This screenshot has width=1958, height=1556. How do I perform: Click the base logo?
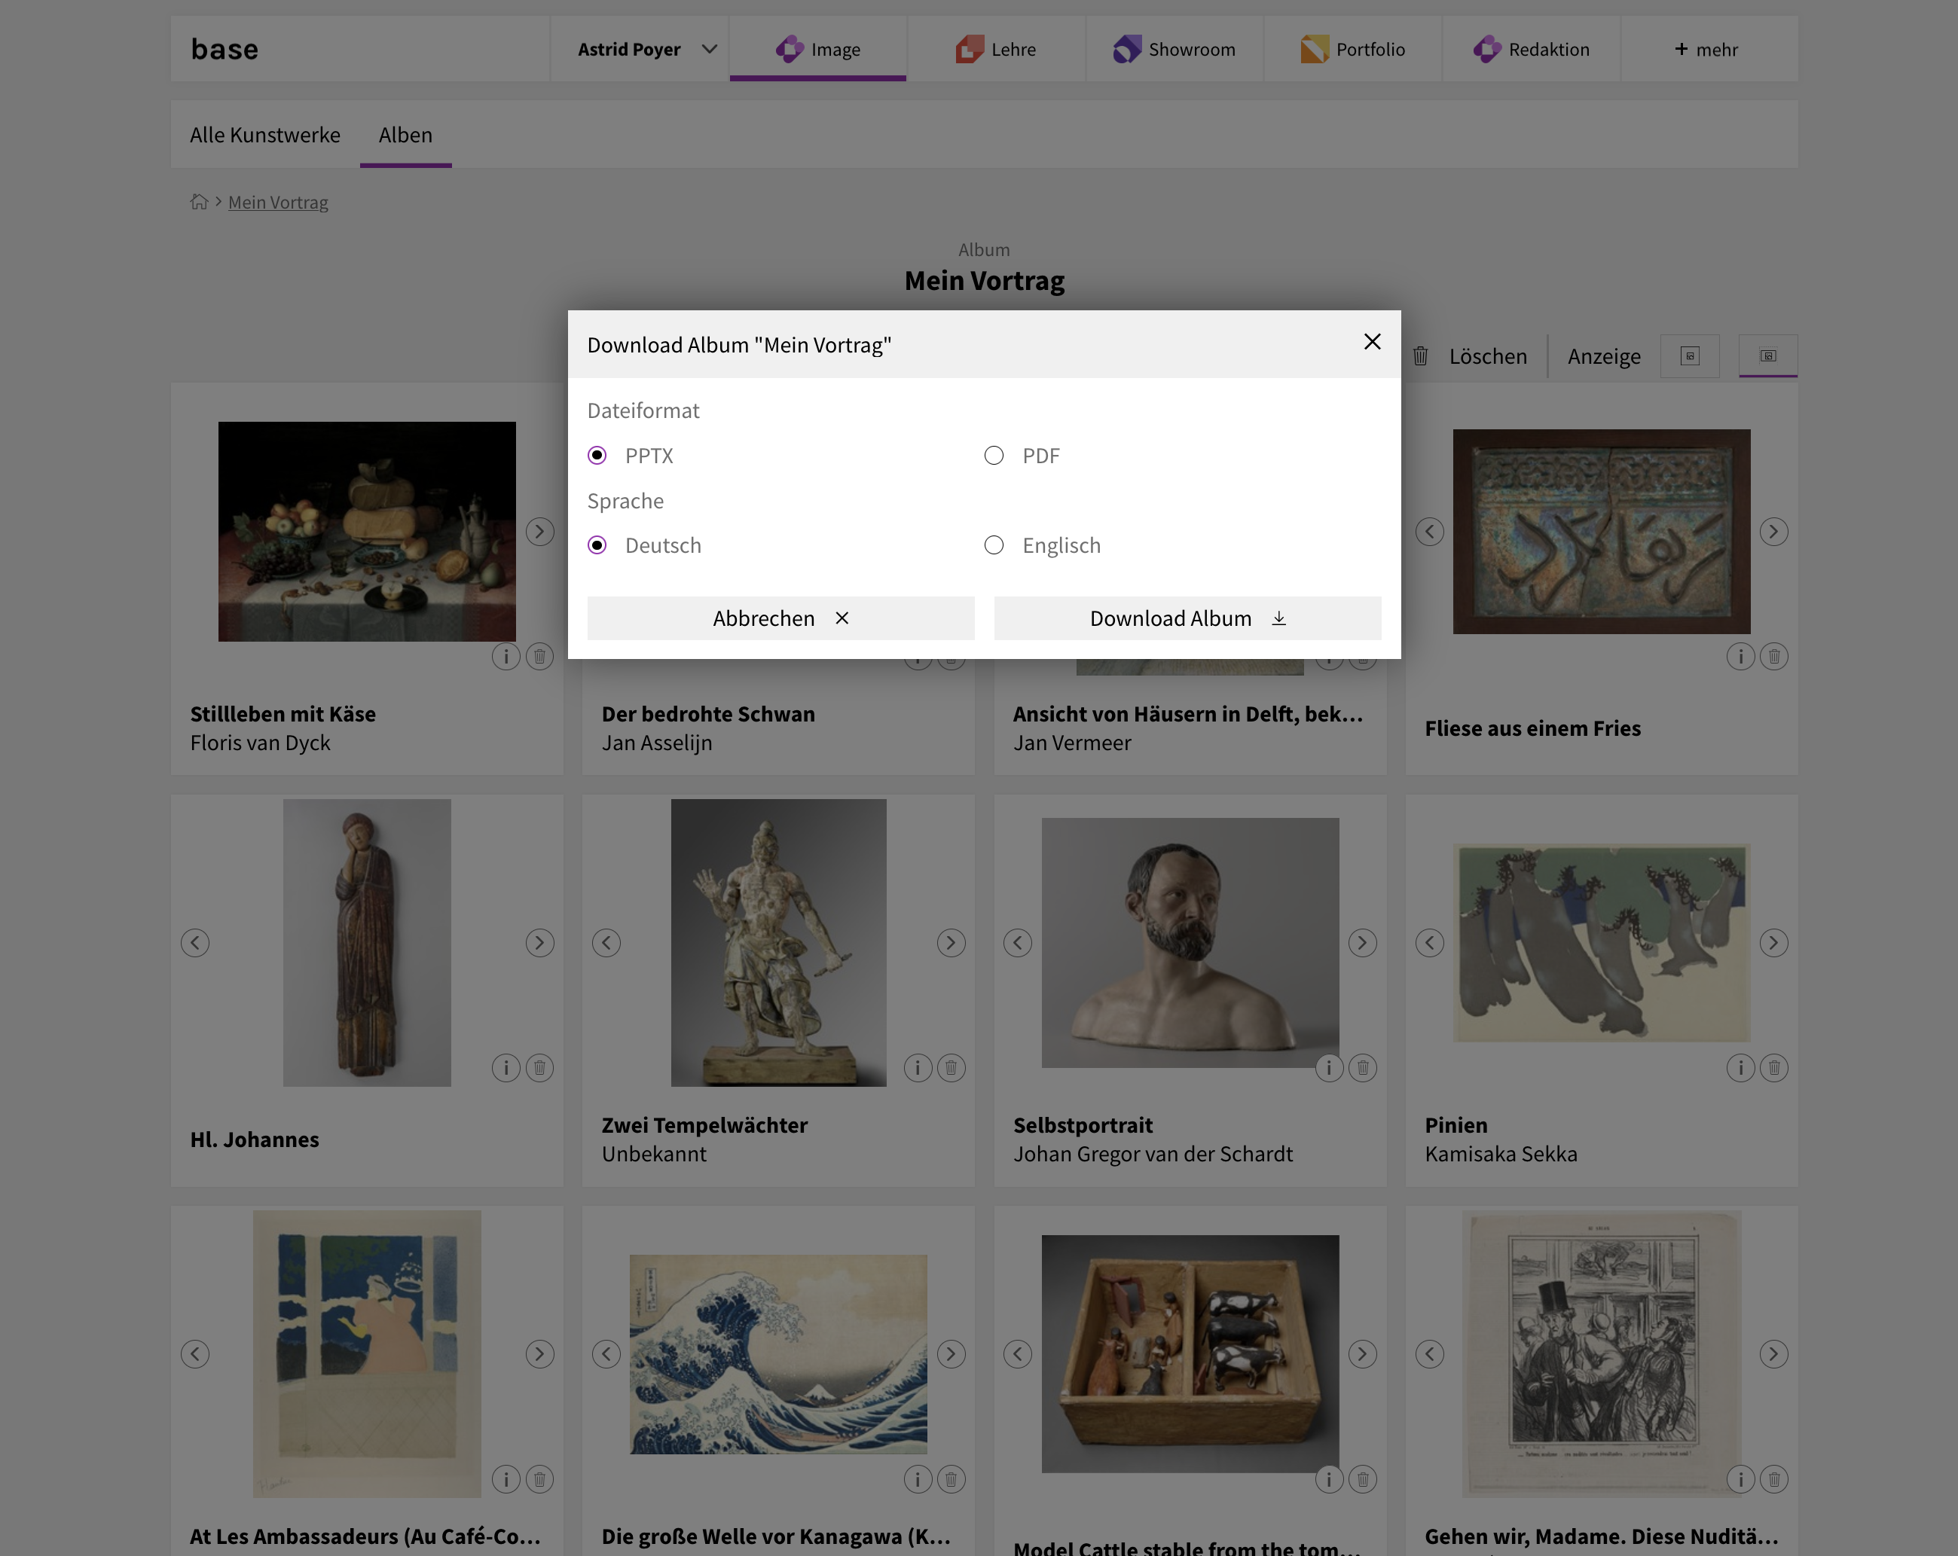pos(225,49)
